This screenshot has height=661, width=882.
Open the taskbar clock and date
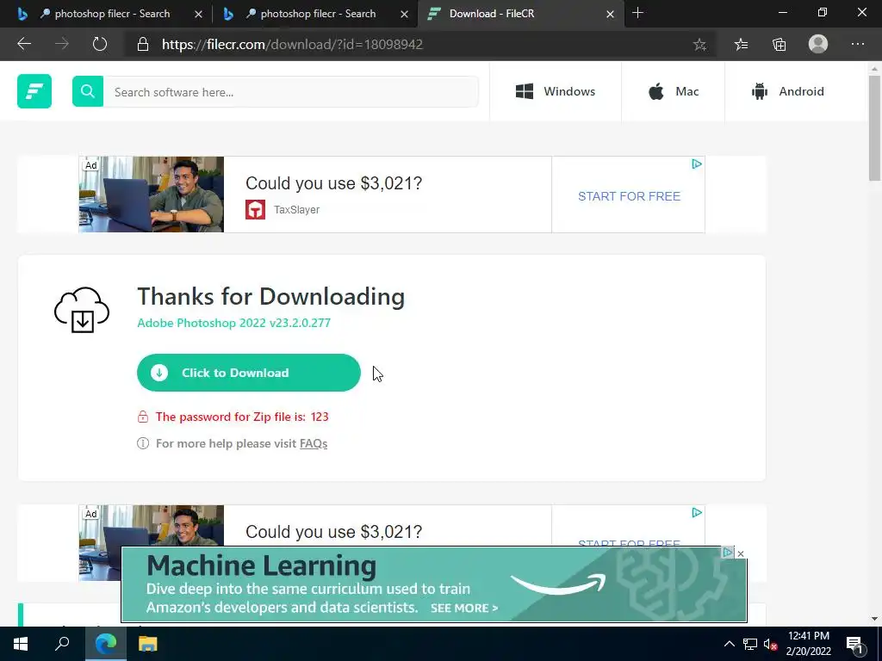[x=808, y=644]
